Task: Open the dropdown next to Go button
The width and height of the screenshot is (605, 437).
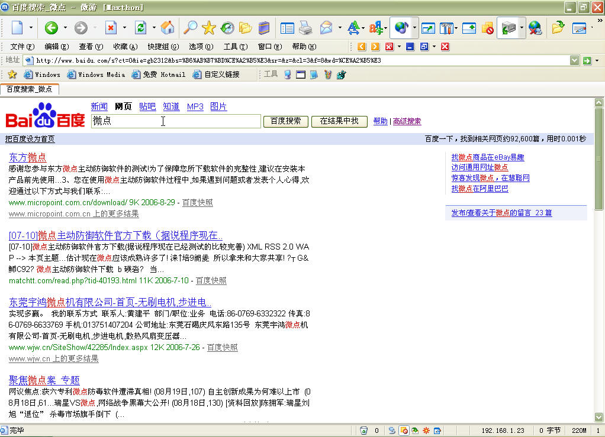Action: tap(597, 60)
